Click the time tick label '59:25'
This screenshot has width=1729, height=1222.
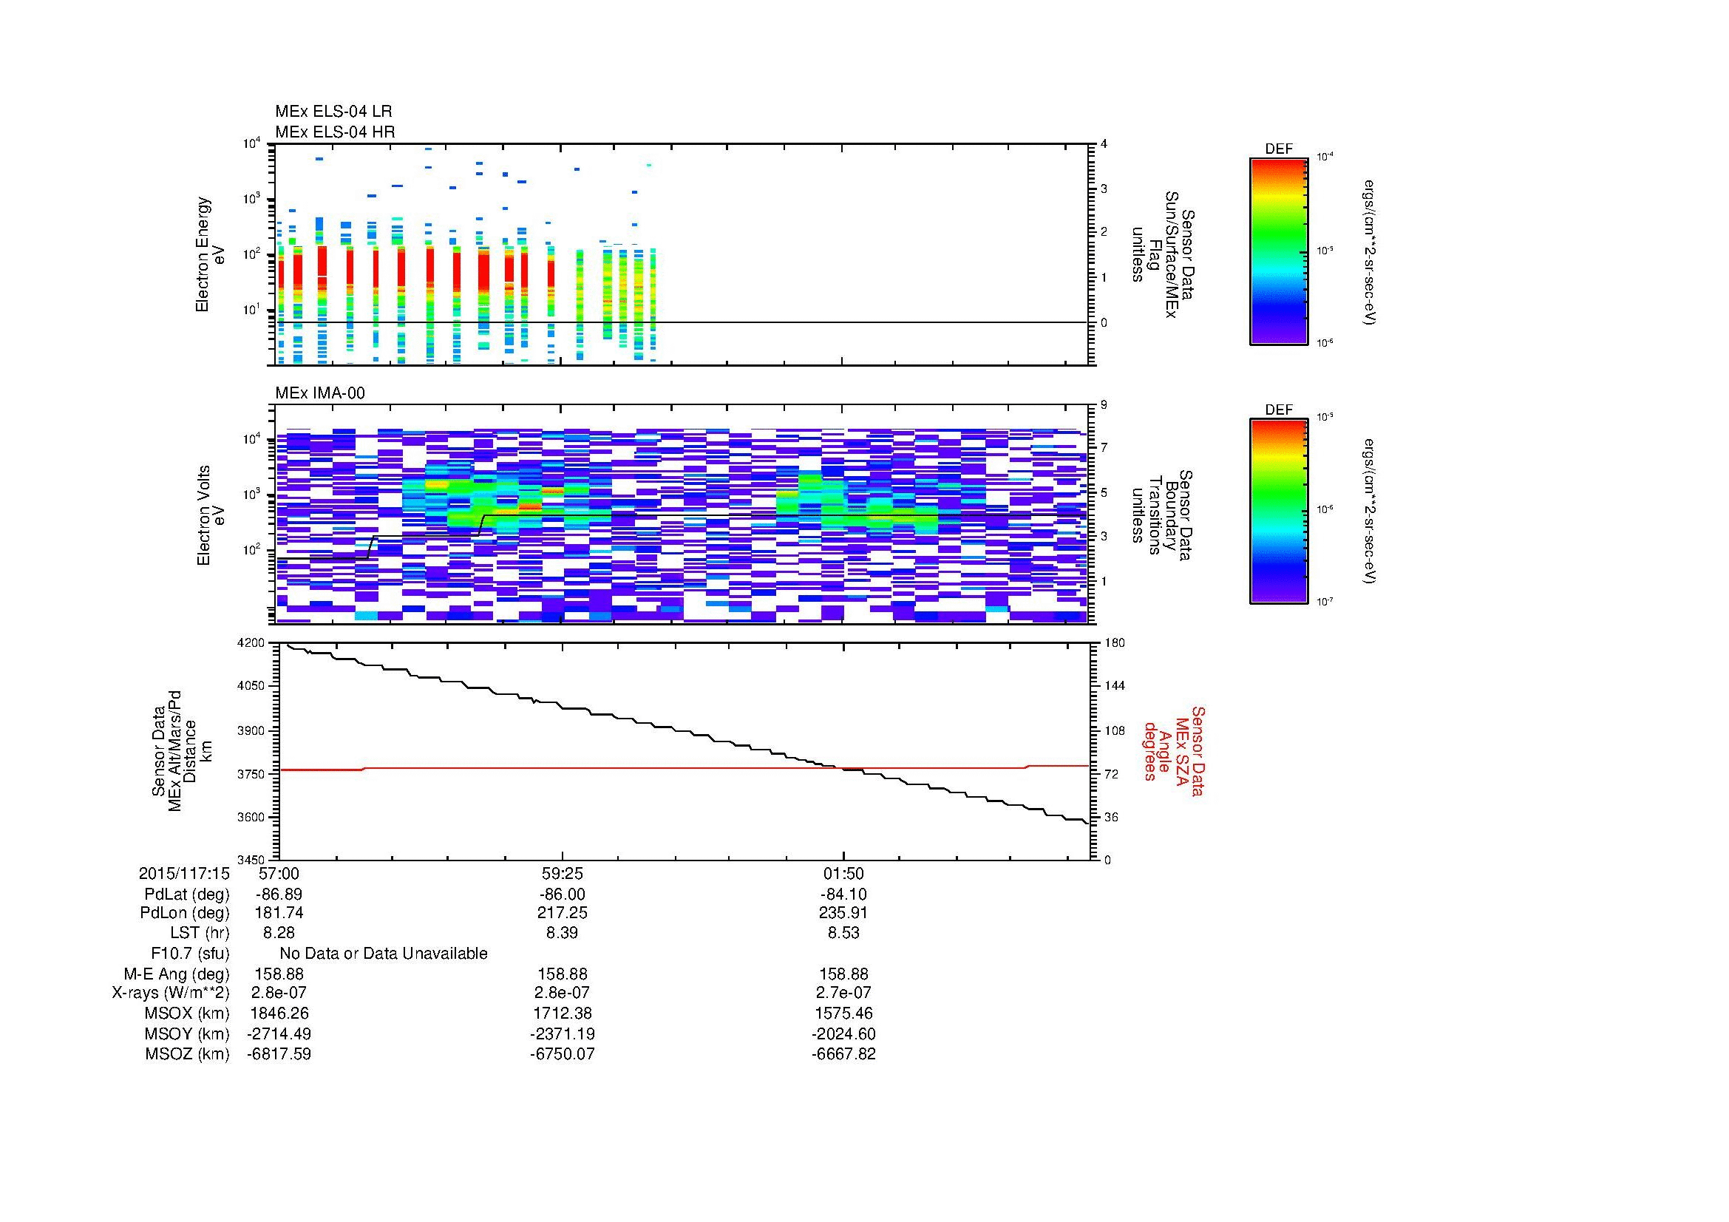(562, 873)
